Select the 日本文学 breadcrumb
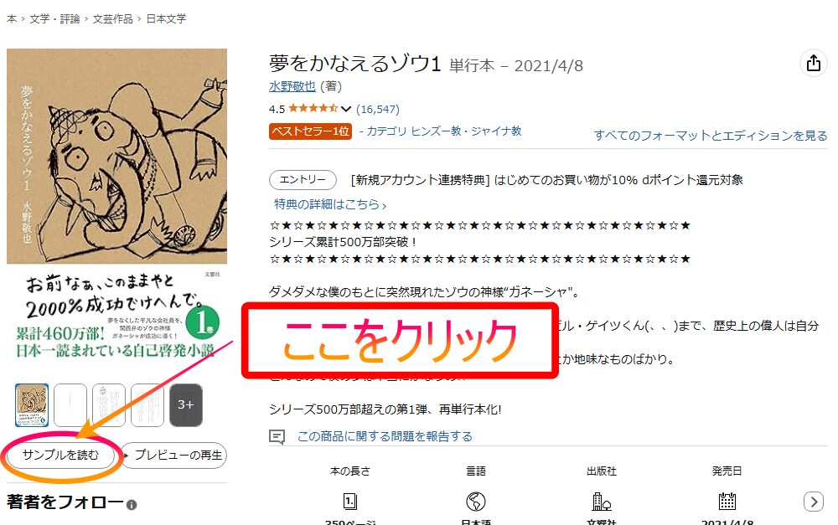This screenshot has height=525, width=838. click(x=166, y=18)
